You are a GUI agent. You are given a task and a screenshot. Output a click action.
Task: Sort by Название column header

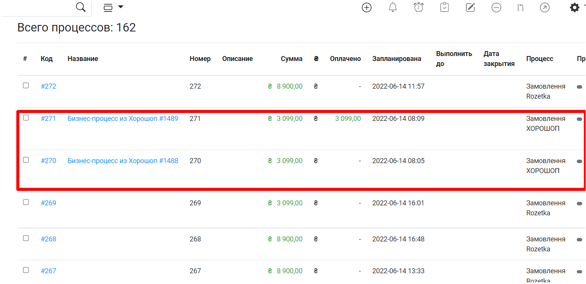pyautogui.click(x=83, y=59)
